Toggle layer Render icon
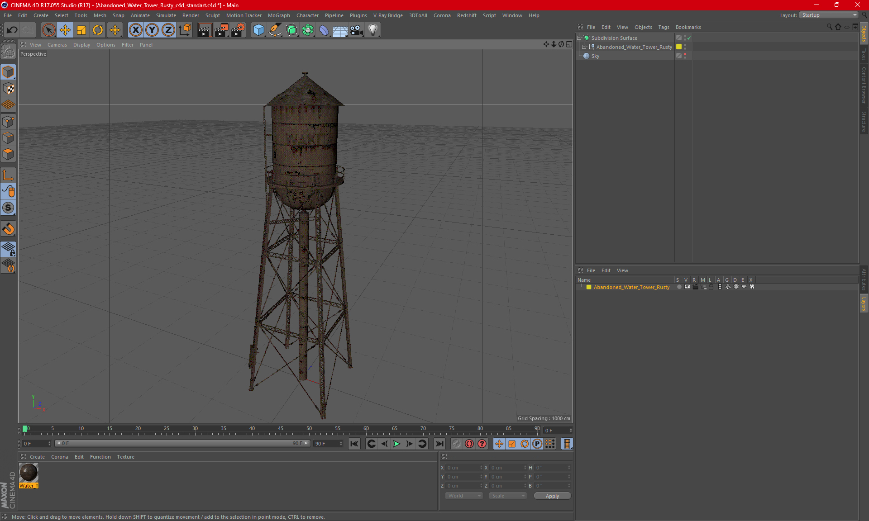Screen dimensions: 869x521 pyautogui.click(x=695, y=287)
